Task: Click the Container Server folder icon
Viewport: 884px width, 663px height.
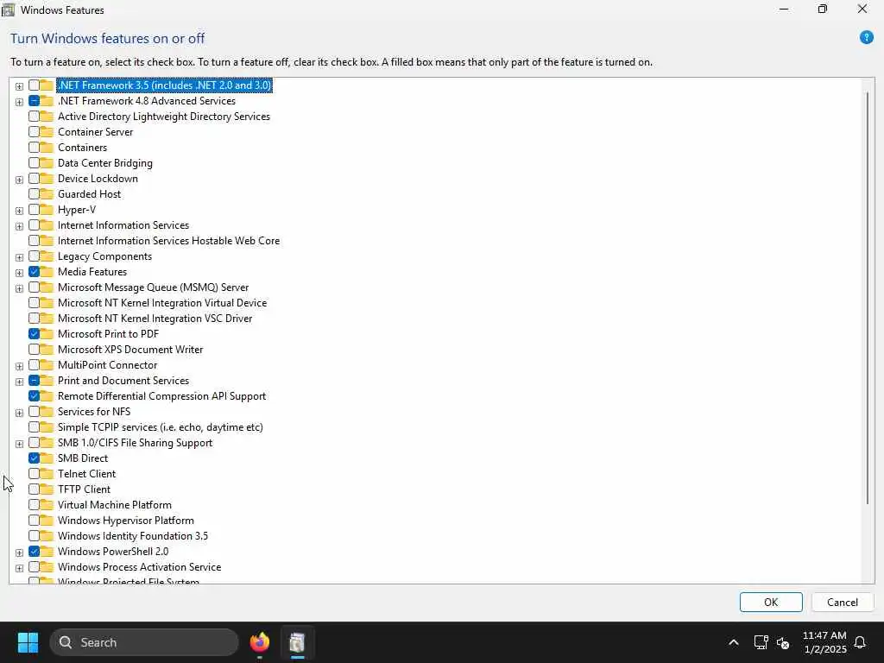Action: point(47,132)
